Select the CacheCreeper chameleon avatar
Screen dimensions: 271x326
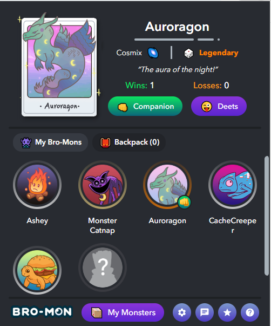[x=233, y=185]
